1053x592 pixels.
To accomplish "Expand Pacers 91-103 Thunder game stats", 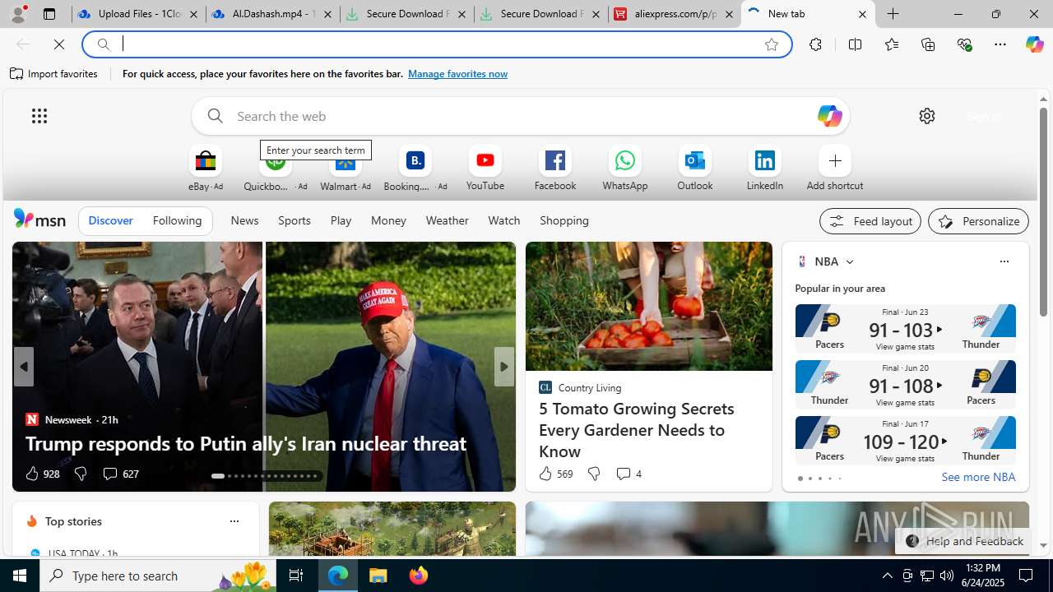I will 905,328.
